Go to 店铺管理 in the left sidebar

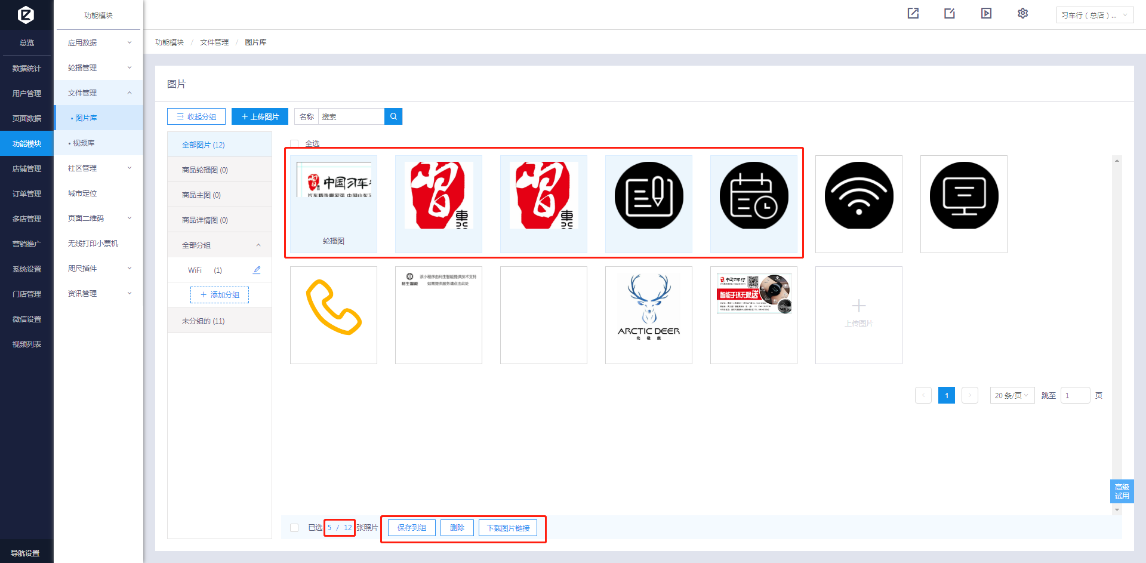27,169
